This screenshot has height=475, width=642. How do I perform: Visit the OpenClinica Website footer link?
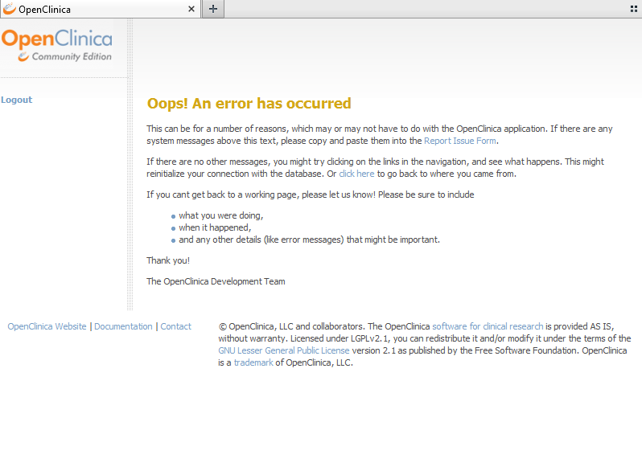point(47,326)
